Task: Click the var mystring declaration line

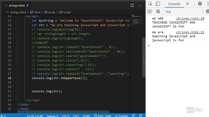Action: click(81, 20)
